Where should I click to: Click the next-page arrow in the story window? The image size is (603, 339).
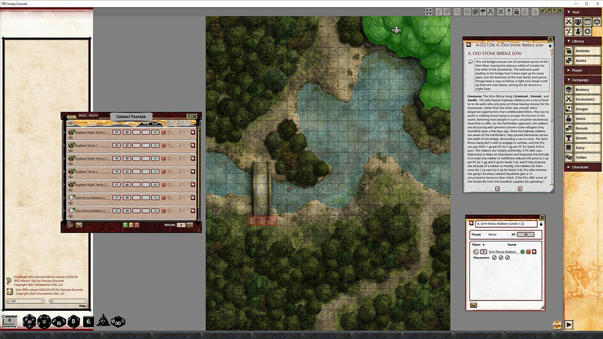(x=520, y=189)
